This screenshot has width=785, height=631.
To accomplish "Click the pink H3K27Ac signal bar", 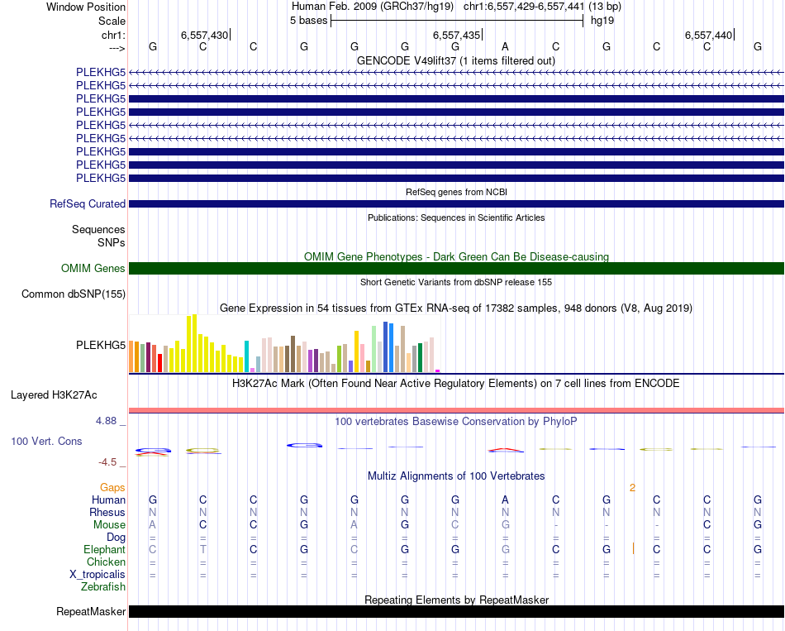I will pyautogui.click(x=456, y=410).
